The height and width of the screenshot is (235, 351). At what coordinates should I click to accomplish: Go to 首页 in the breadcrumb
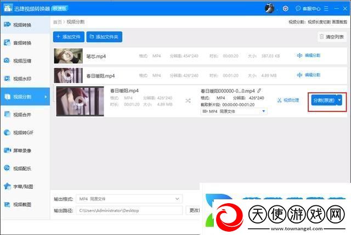pos(57,22)
